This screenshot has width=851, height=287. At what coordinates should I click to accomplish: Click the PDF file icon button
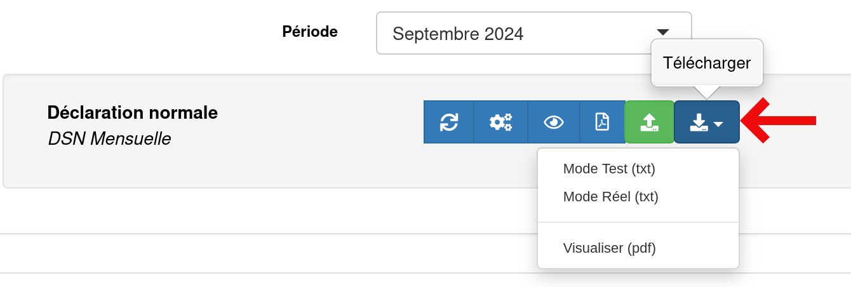[x=602, y=122]
